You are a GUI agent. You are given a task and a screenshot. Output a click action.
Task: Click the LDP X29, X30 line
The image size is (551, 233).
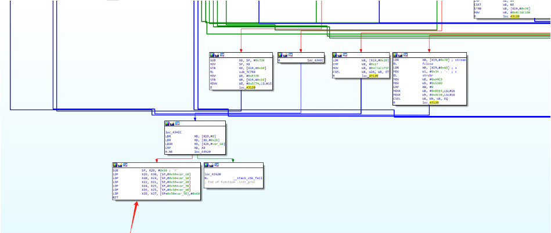tap(151, 174)
